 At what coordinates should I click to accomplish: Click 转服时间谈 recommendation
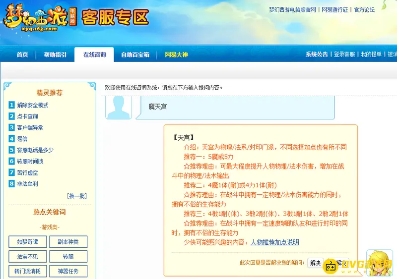tap(30, 162)
